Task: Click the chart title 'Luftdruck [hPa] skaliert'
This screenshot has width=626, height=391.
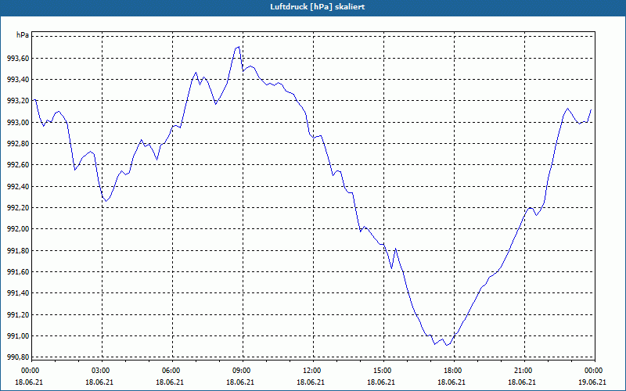Action: pos(318,7)
